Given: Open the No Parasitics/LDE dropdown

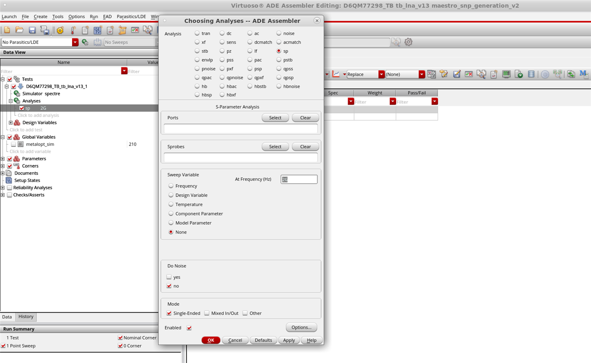Looking at the screenshot, I should pos(75,42).
